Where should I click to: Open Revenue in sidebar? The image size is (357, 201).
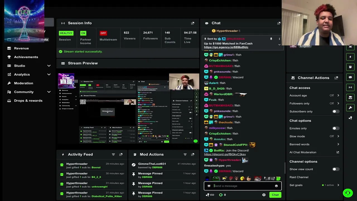(x=21, y=48)
